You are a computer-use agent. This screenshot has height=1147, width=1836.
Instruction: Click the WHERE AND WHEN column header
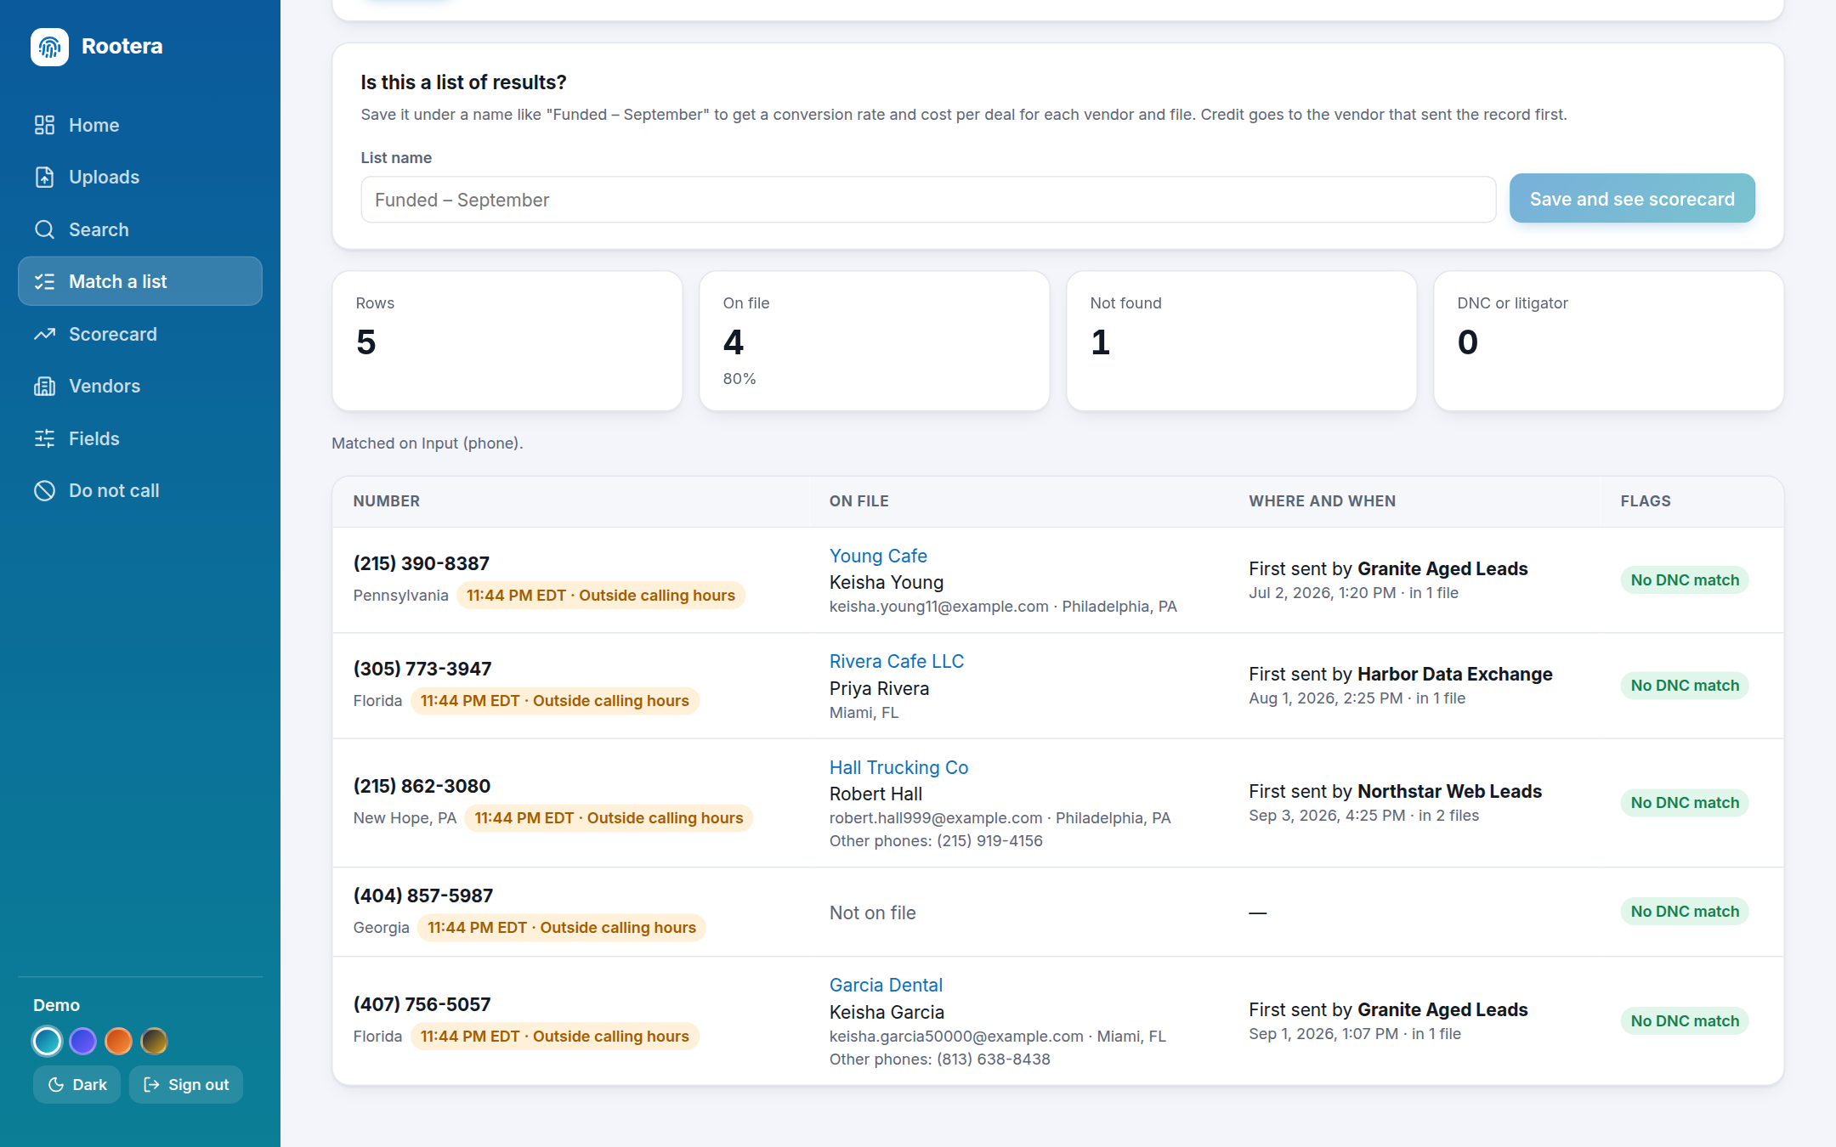[1322, 501]
